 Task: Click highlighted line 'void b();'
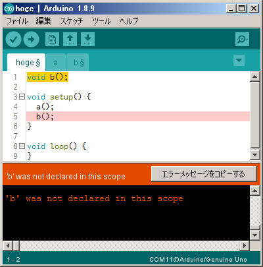(47, 77)
